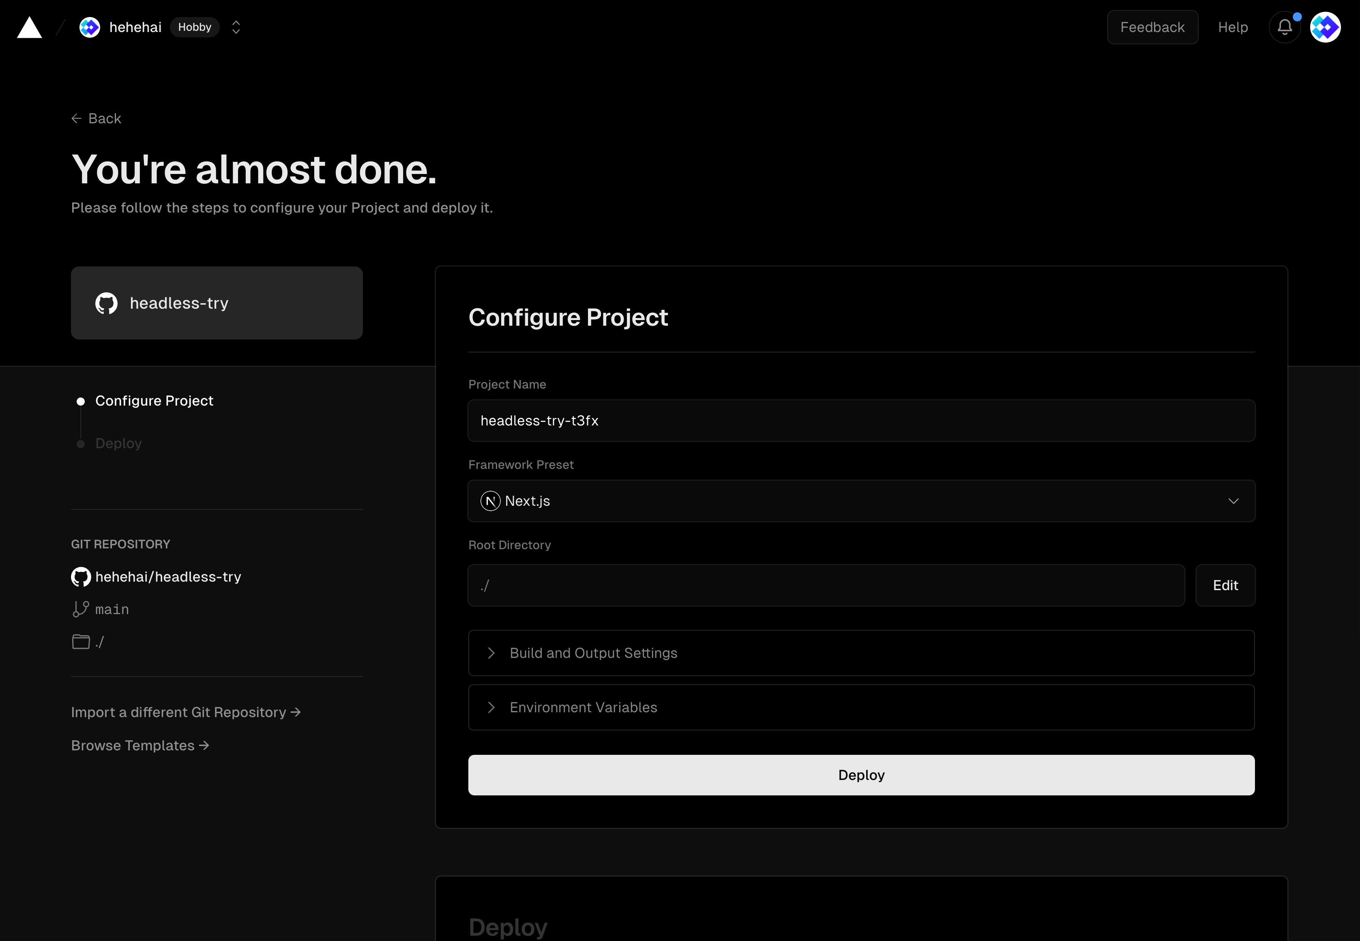Open the team switcher chevrons

tap(236, 27)
